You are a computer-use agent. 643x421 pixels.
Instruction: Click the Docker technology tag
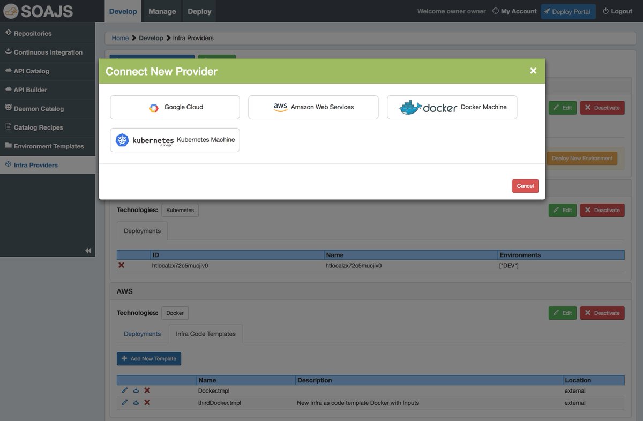pyautogui.click(x=175, y=313)
